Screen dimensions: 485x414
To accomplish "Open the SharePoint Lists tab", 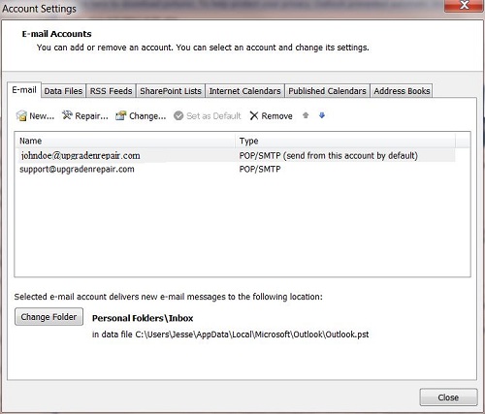I will point(171,91).
